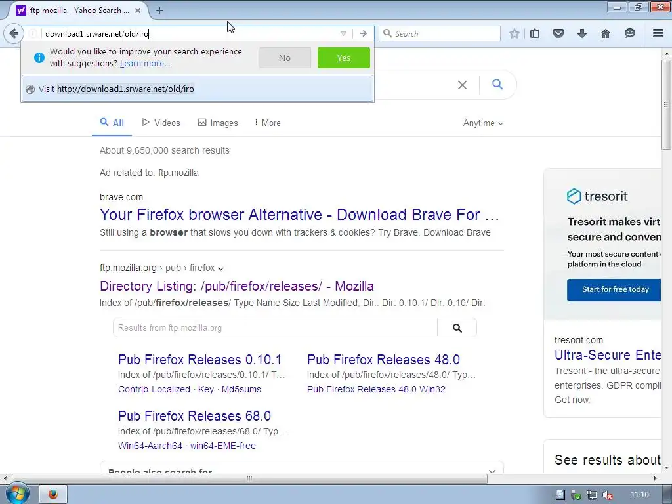Expand ftp.mozilla.org breadcrumb dropdown arrow
672x504 pixels.
point(220,268)
